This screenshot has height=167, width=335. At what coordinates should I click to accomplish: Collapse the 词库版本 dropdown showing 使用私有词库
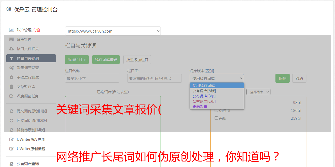[217, 78]
